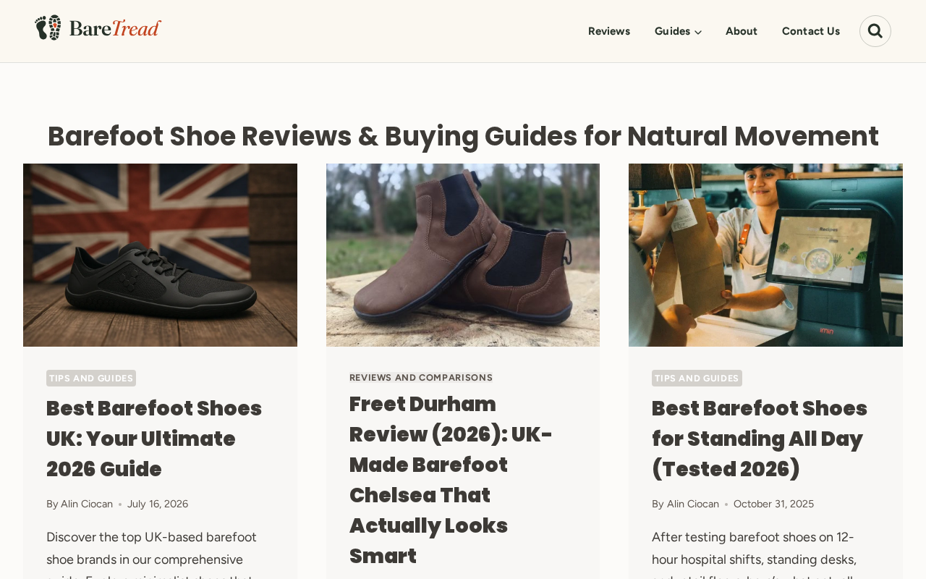Click author Alin Ciocan under UK guide
Screen dimensions: 926x579
point(87,504)
